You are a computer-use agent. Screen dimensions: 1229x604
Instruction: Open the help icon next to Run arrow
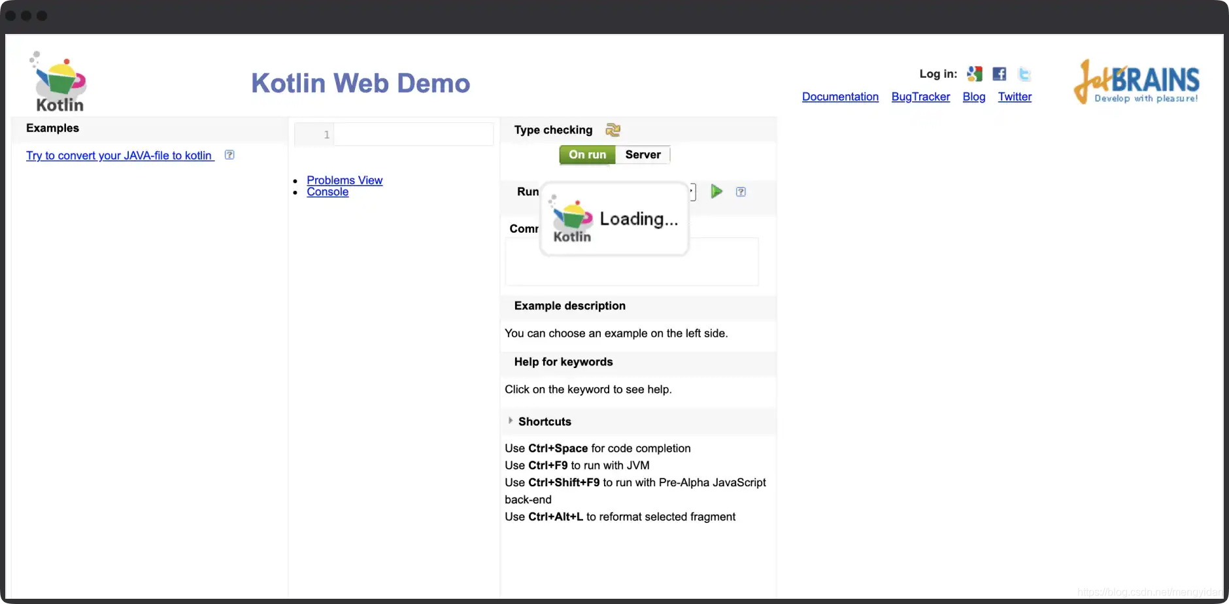click(x=741, y=192)
